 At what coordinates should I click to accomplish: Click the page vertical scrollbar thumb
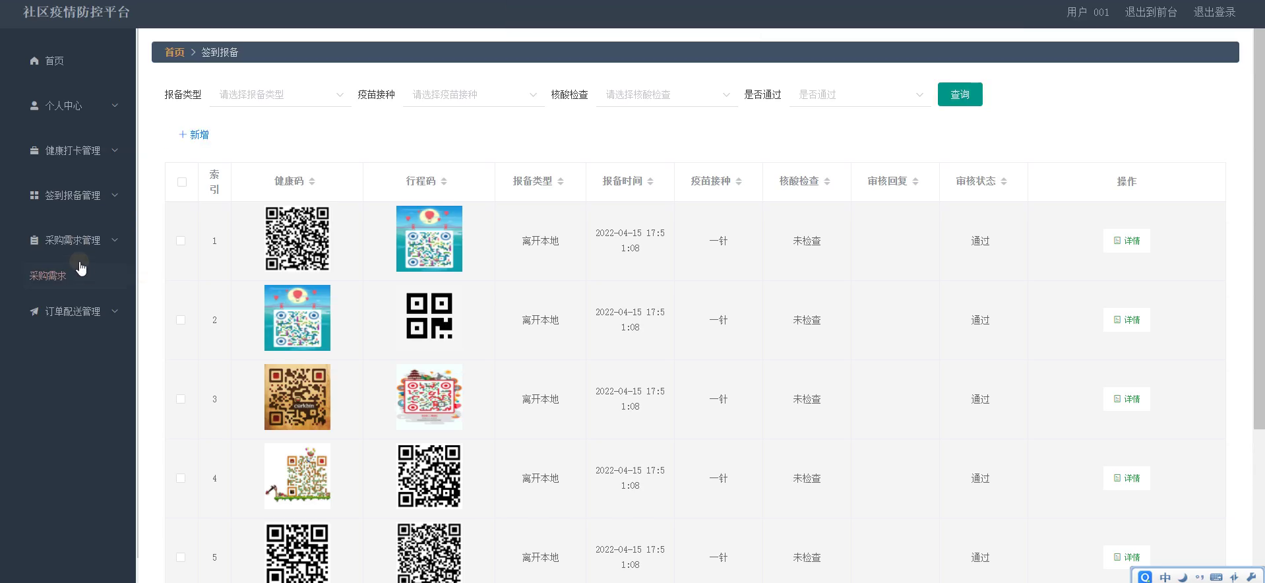pos(1259,229)
